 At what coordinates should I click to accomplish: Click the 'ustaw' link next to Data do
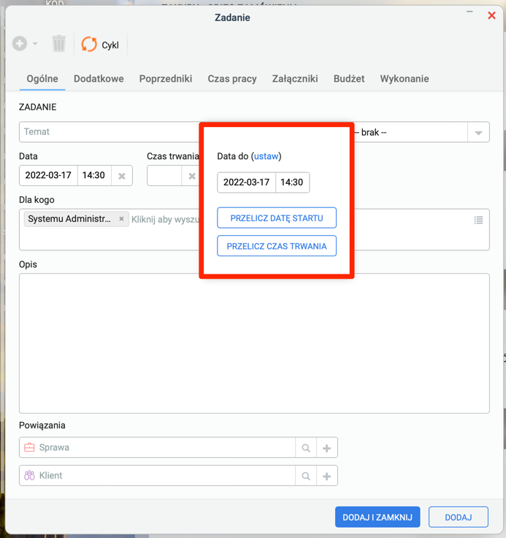pos(267,156)
